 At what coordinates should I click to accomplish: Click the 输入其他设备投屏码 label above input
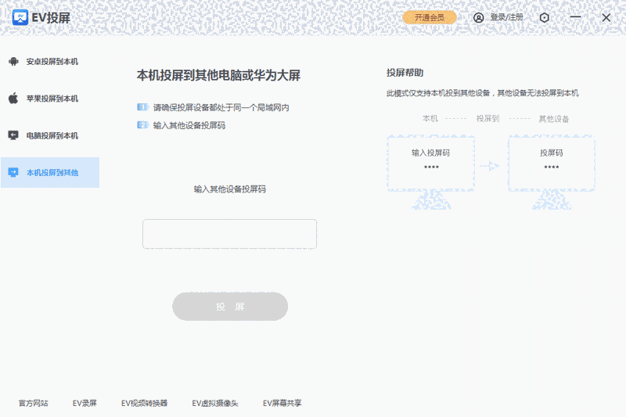click(230, 189)
